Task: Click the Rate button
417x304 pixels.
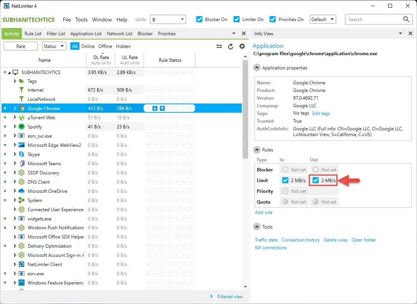Action: [21, 46]
